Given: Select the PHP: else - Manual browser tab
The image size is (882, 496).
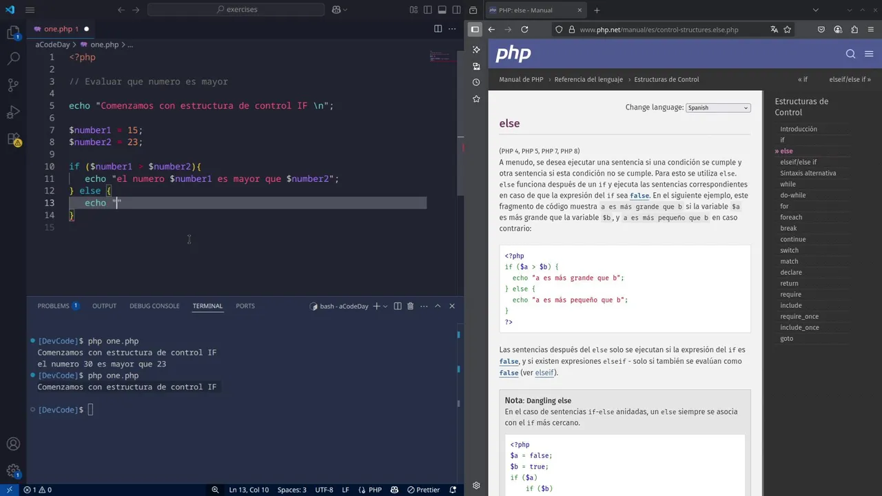Looking at the screenshot, I should tap(535, 10).
